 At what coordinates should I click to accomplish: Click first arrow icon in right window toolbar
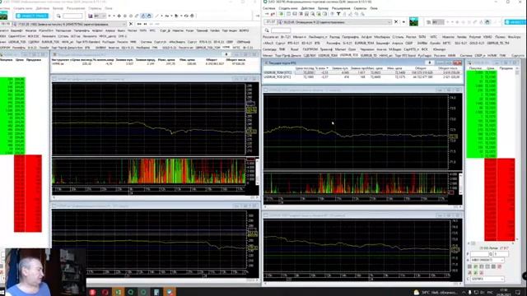(x=267, y=14)
